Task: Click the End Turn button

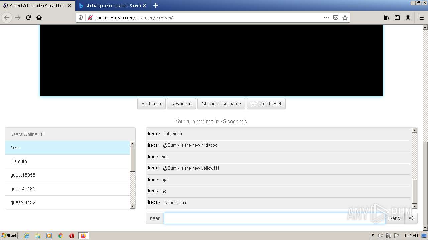Action: click(151, 104)
